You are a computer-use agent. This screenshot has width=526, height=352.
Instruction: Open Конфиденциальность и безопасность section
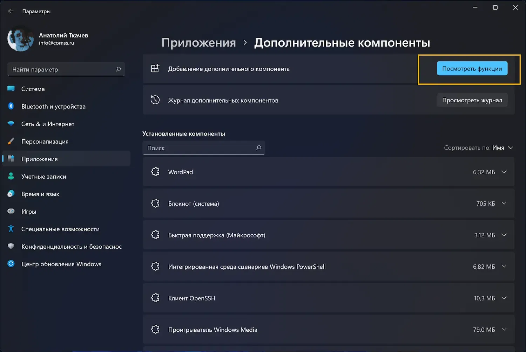tap(66, 247)
